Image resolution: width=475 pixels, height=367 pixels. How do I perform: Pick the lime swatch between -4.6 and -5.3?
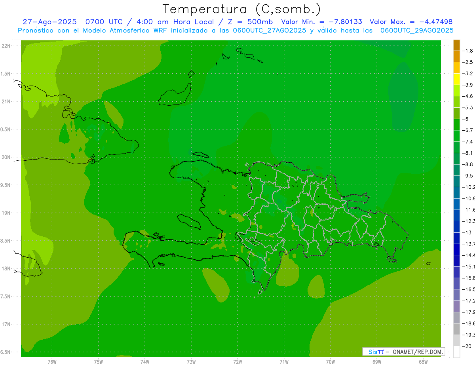(456, 102)
